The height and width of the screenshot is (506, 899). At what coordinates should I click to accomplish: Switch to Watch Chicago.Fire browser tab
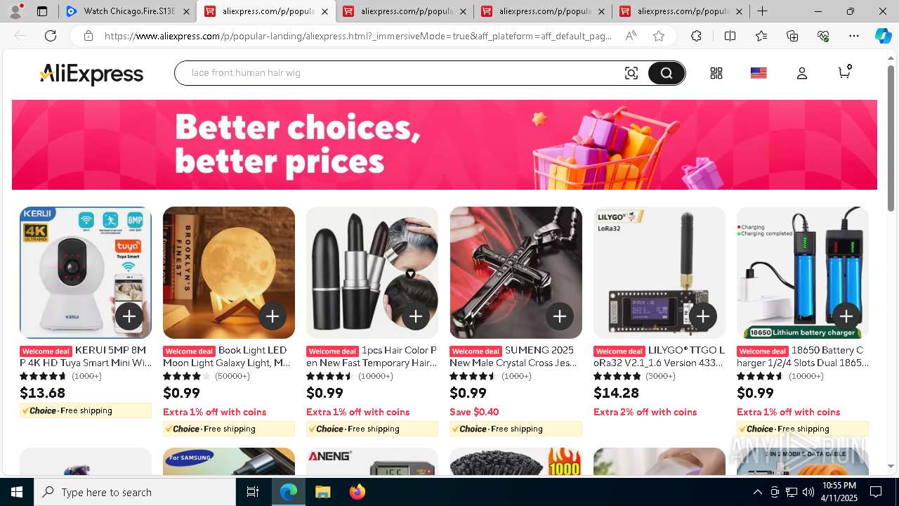pos(127,11)
